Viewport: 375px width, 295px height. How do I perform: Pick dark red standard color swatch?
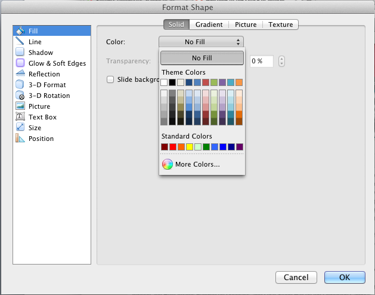coord(165,147)
